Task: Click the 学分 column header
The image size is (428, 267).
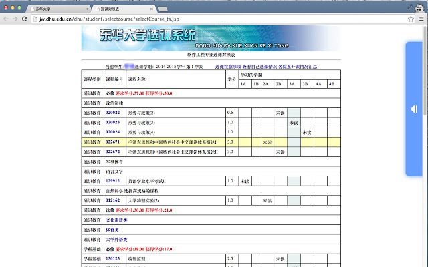Action: pyautogui.click(x=232, y=79)
